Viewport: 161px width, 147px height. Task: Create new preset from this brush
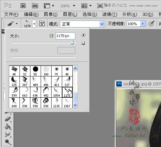tap(83, 43)
